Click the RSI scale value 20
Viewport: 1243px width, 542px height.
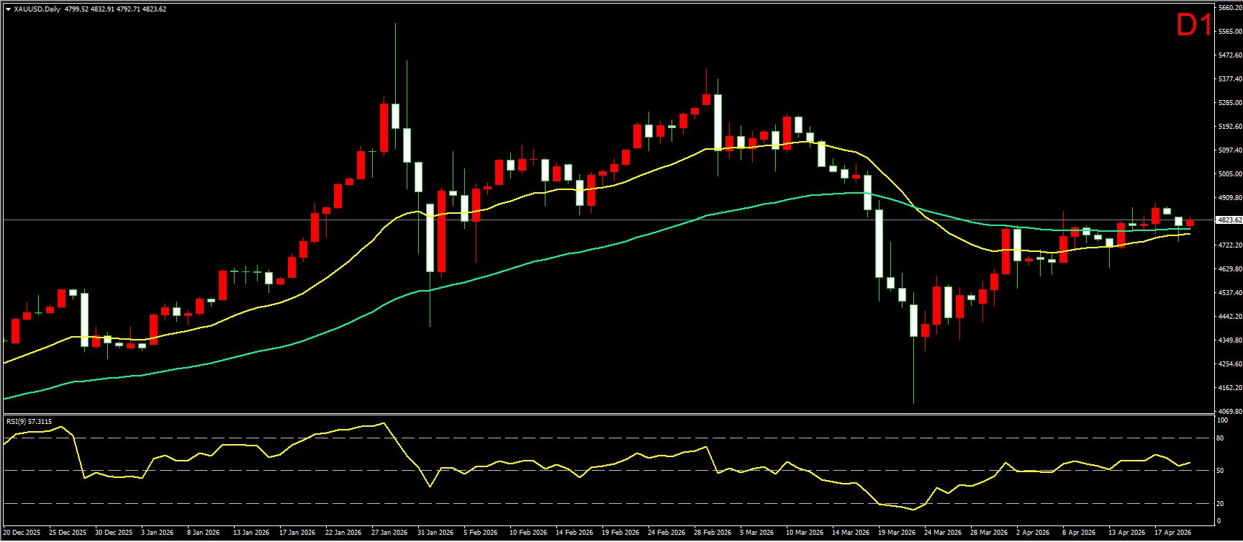[1220, 504]
